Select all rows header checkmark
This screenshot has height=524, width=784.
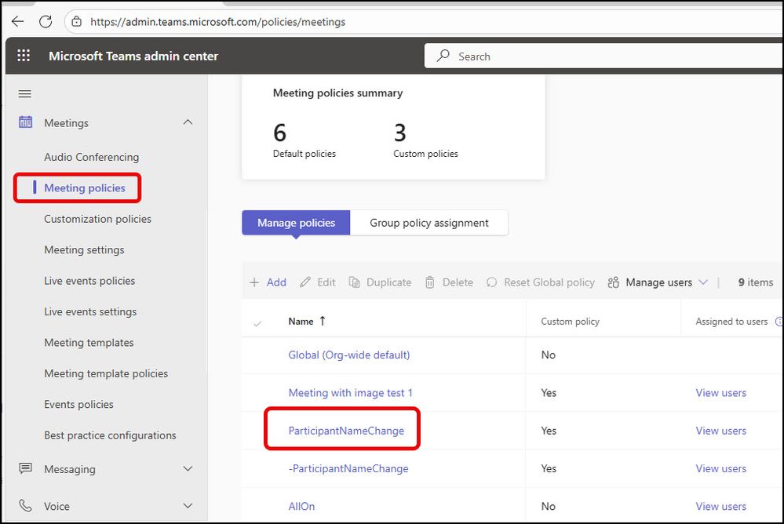(x=257, y=323)
